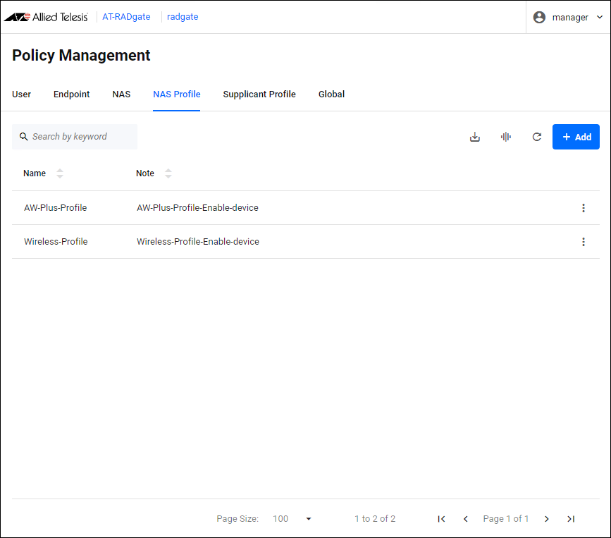Switch to the Supplicant Profile tab
Viewport: 611px width, 538px height.
(x=259, y=94)
